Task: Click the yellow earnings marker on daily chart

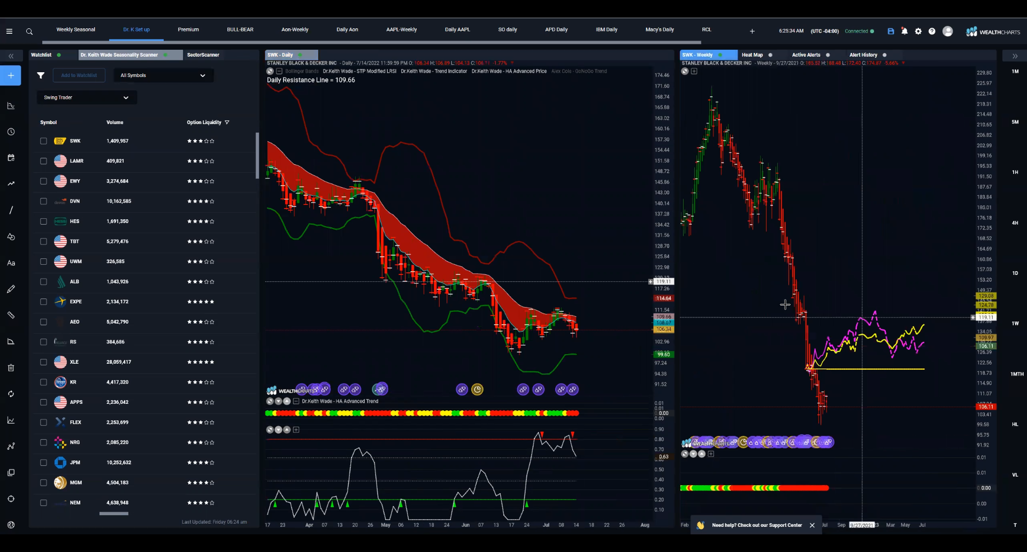Action: pyautogui.click(x=477, y=389)
